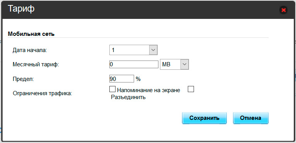Expand the MB unit dropdown arrow
The width and height of the screenshot is (296, 143).
click(185, 64)
